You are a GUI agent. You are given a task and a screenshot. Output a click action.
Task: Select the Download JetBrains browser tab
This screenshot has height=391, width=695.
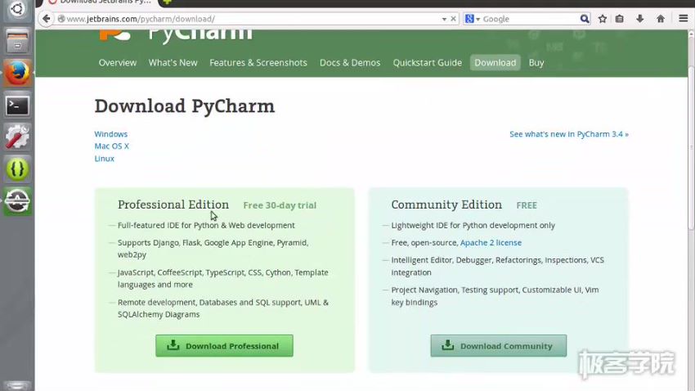(101, 2)
